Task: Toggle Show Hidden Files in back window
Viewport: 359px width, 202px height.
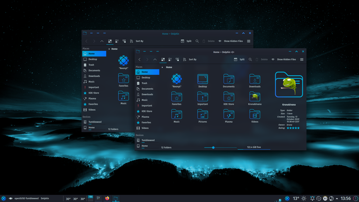Action: [230, 41]
